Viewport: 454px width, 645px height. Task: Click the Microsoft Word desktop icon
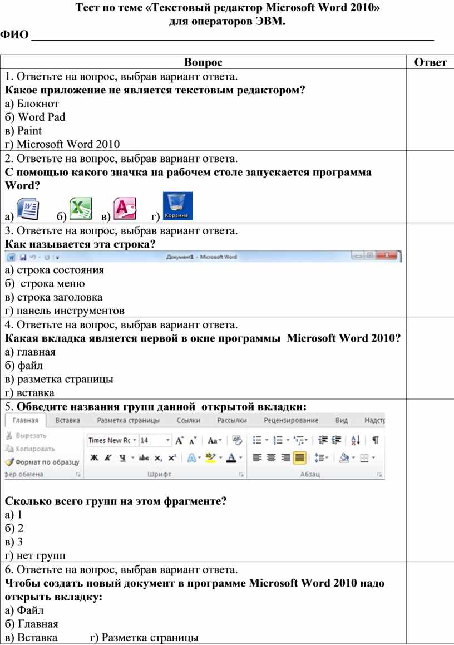(28, 209)
